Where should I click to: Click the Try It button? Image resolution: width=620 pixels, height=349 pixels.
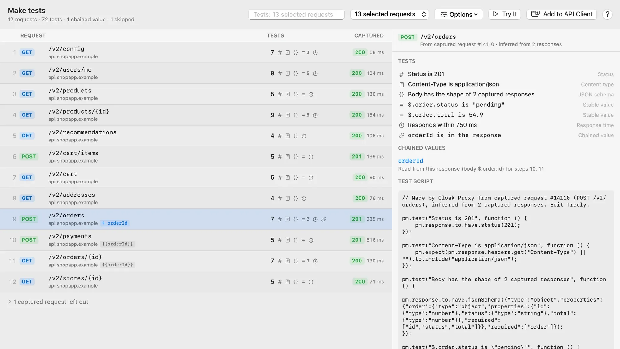pyautogui.click(x=505, y=14)
